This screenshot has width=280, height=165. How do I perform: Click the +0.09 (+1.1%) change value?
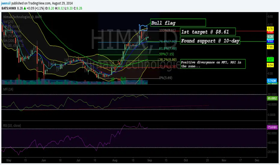pyautogui.click(x=35, y=8)
